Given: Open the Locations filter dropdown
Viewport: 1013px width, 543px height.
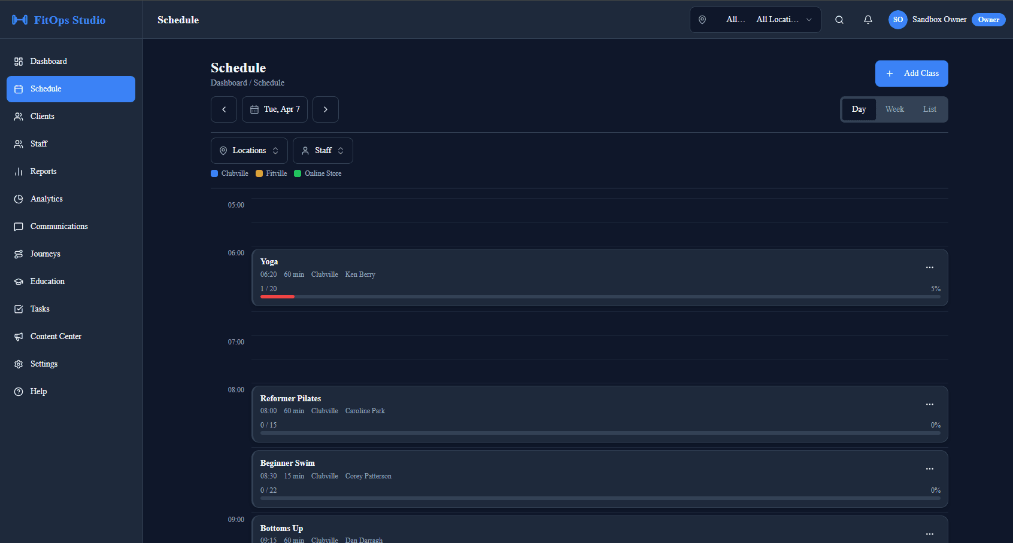Looking at the screenshot, I should (x=249, y=150).
